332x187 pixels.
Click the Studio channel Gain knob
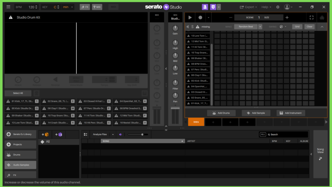[175, 28]
